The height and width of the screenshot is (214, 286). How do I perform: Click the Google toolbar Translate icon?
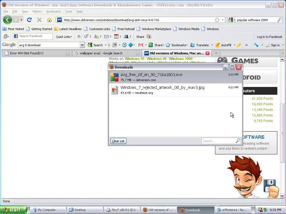pyautogui.click(x=192, y=45)
